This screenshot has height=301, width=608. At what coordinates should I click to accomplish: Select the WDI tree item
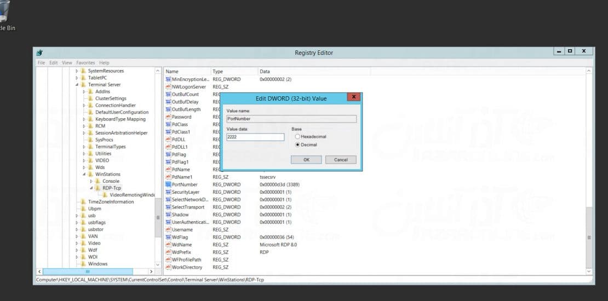[x=93, y=257]
